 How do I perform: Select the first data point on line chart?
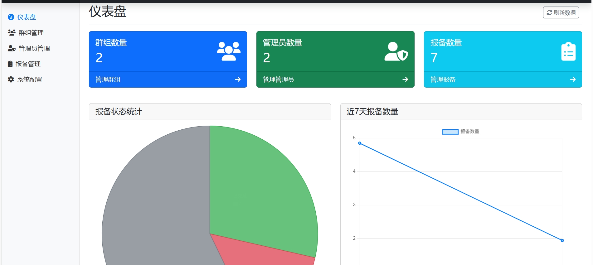click(x=360, y=143)
